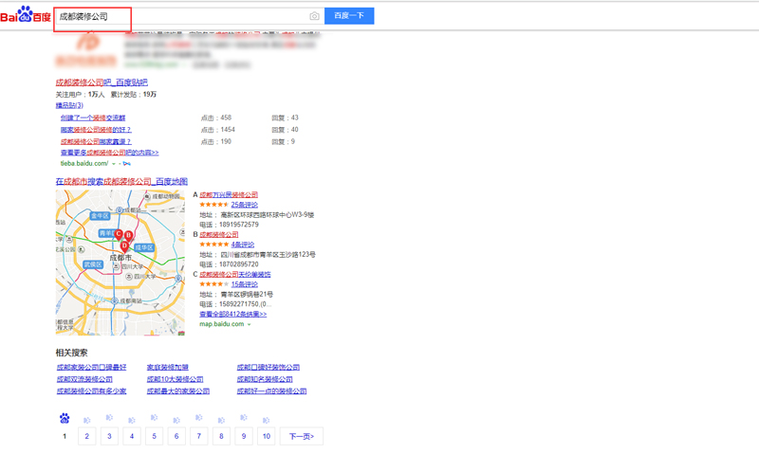
Task: Expand dropdown arrow beside map.baidu.com
Action: (x=249, y=324)
